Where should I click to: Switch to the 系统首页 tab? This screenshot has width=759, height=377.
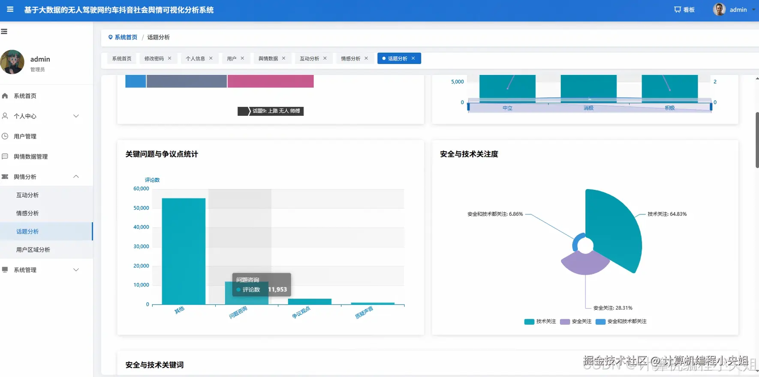point(122,58)
